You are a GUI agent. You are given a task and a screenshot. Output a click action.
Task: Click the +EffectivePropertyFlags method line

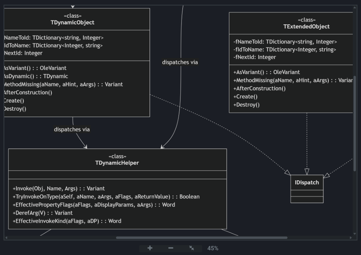pyautogui.click(x=94, y=205)
